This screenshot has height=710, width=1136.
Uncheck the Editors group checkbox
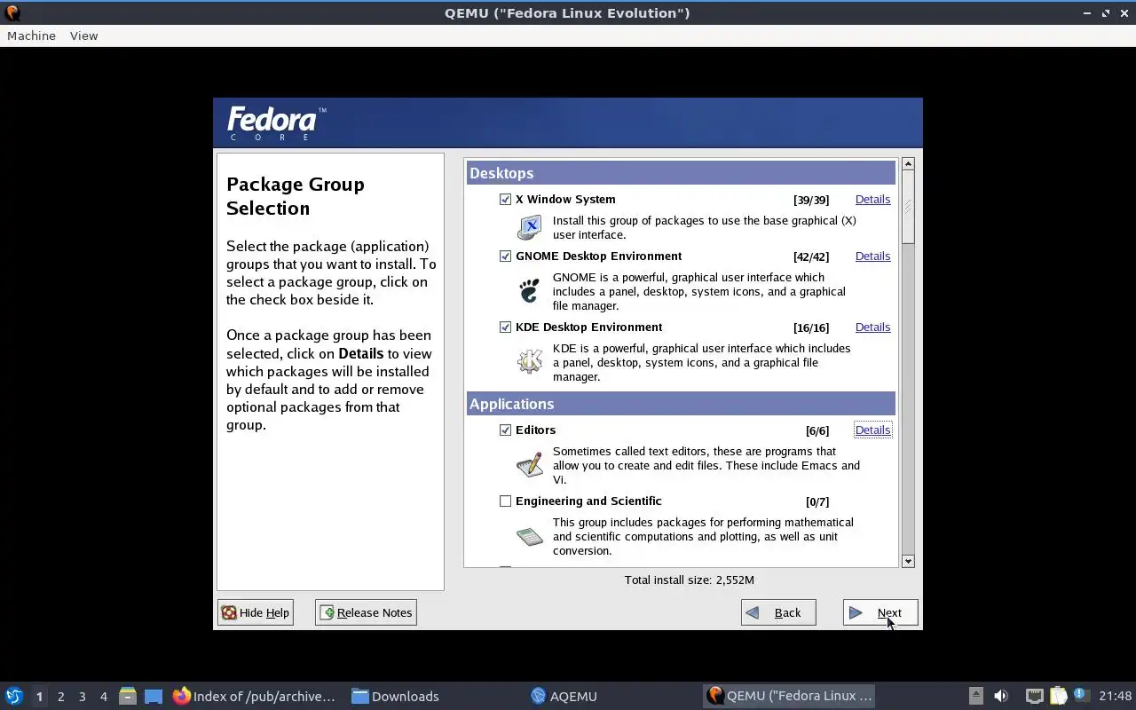(505, 430)
